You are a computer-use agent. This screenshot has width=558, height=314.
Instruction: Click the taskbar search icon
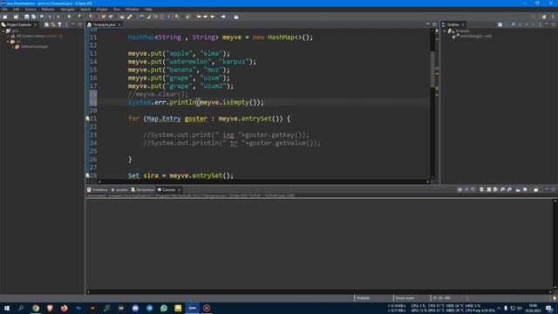pyautogui.click(x=21, y=308)
